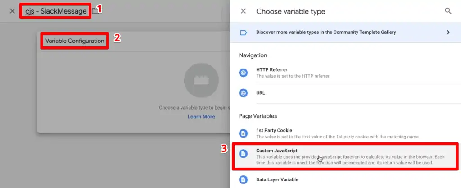Viewport: 461px width, 188px height.
Task: Close the variable editor with the X icon
Action: 12,11
